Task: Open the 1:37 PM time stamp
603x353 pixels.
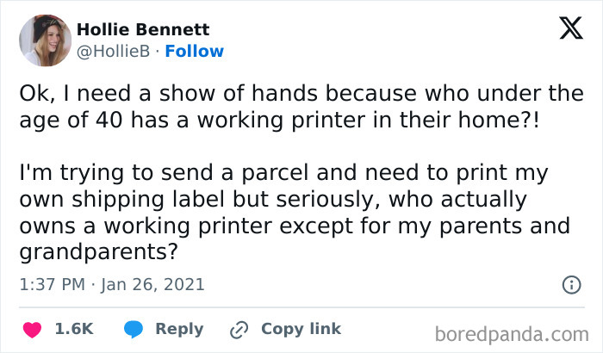Action: (x=53, y=285)
